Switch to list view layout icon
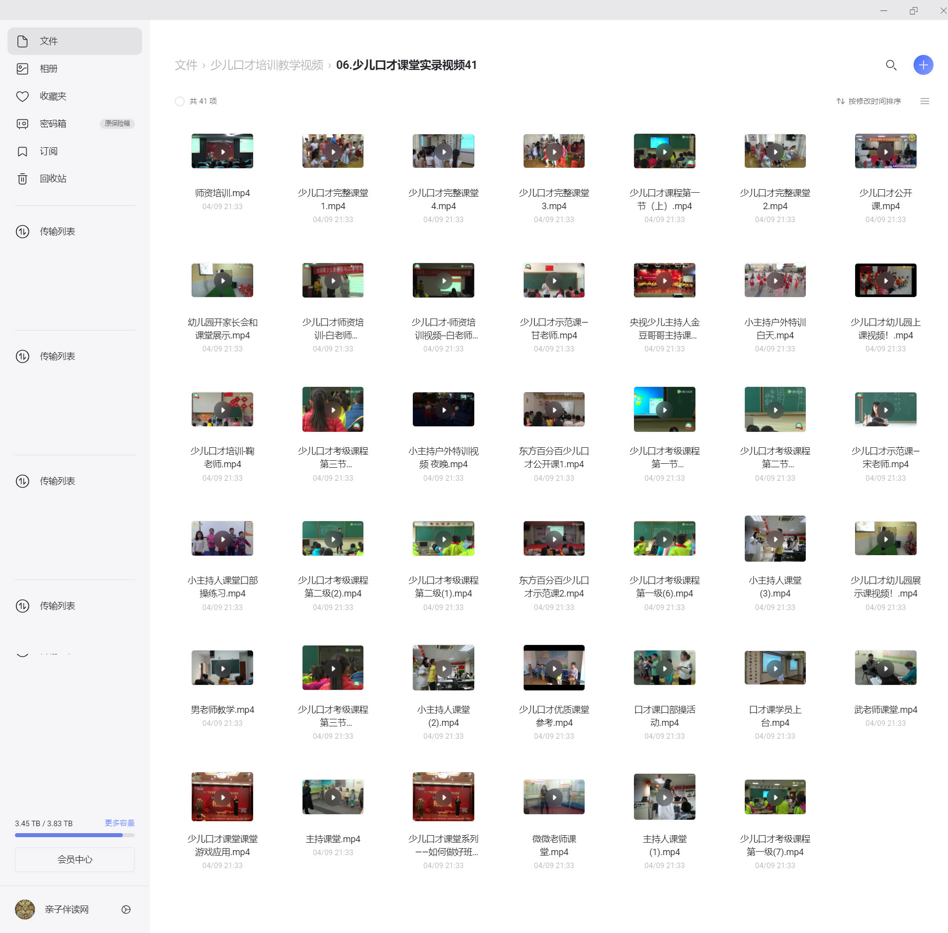The width and height of the screenshot is (948, 933). coord(925,101)
